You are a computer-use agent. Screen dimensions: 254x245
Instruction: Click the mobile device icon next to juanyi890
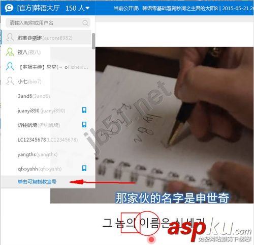click(x=84, y=110)
